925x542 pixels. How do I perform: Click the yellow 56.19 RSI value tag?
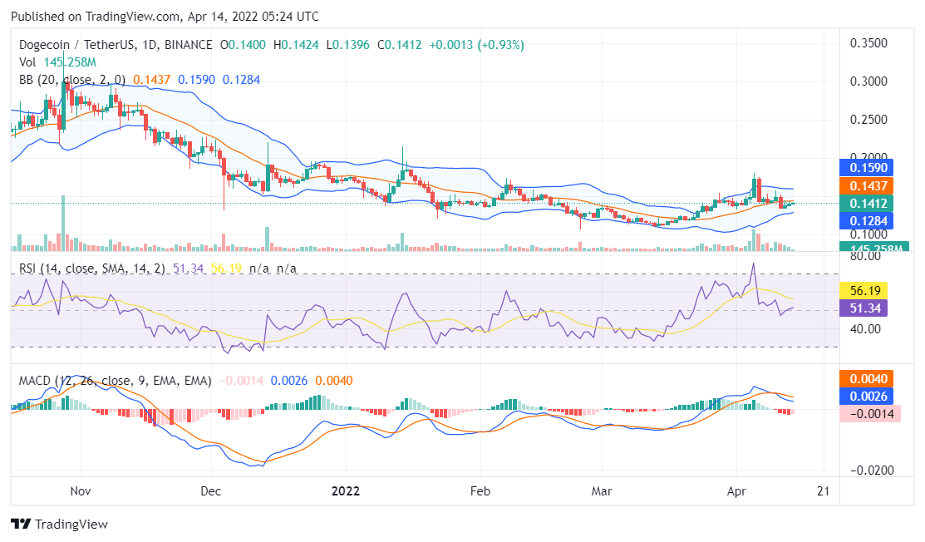[866, 291]
